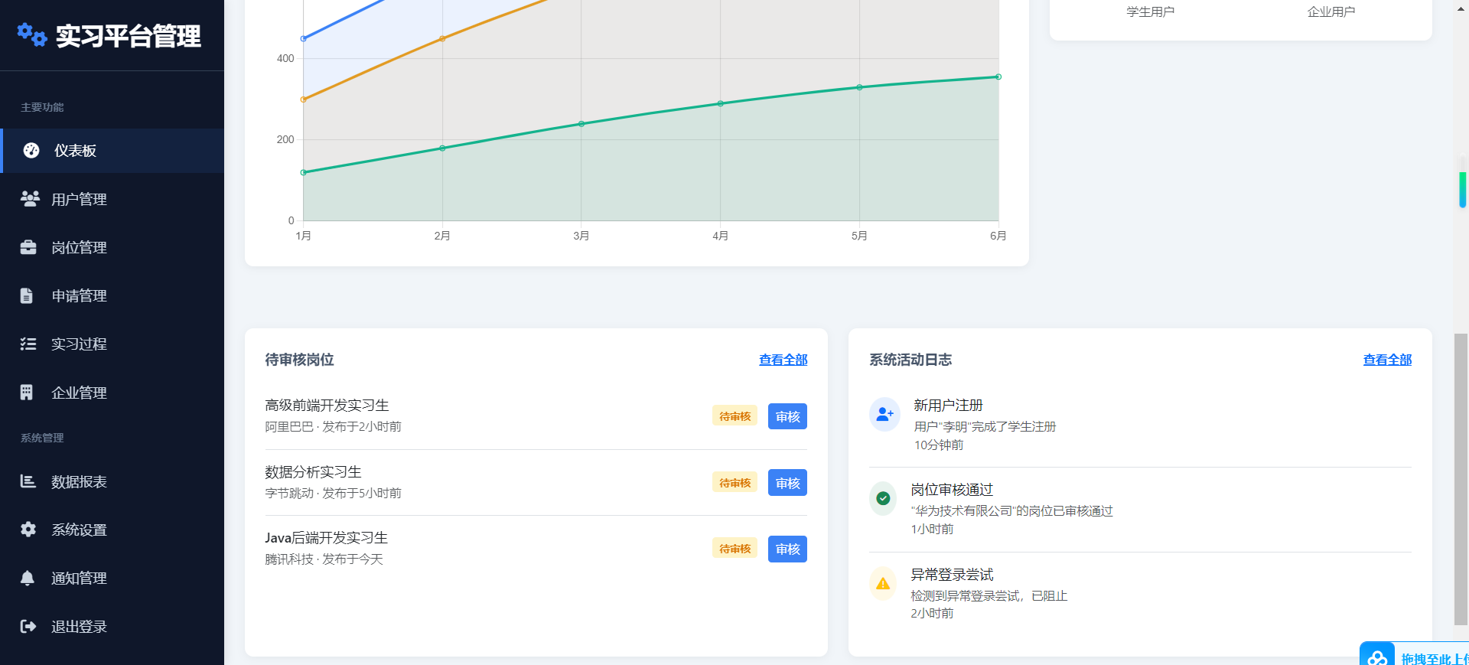Click 待审核 badge for Java后端开发实习生
Screen dimensions: 1469x665
[x=734, y=548]
